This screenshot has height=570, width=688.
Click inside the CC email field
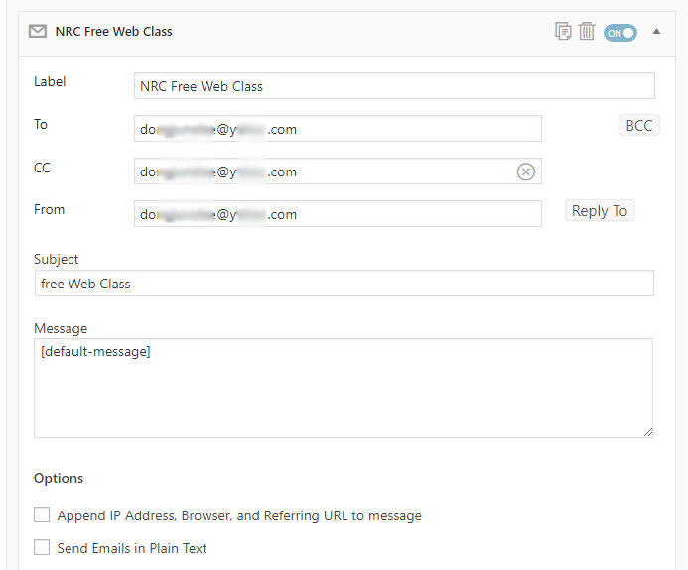pyautogui.click(x=323, y=171)
